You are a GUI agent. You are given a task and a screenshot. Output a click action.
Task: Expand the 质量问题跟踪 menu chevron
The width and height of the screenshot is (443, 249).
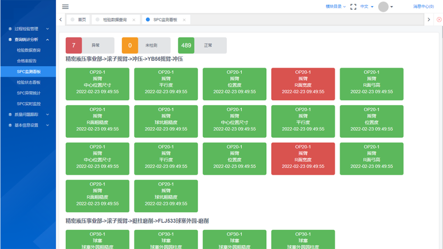coord(48,115)
